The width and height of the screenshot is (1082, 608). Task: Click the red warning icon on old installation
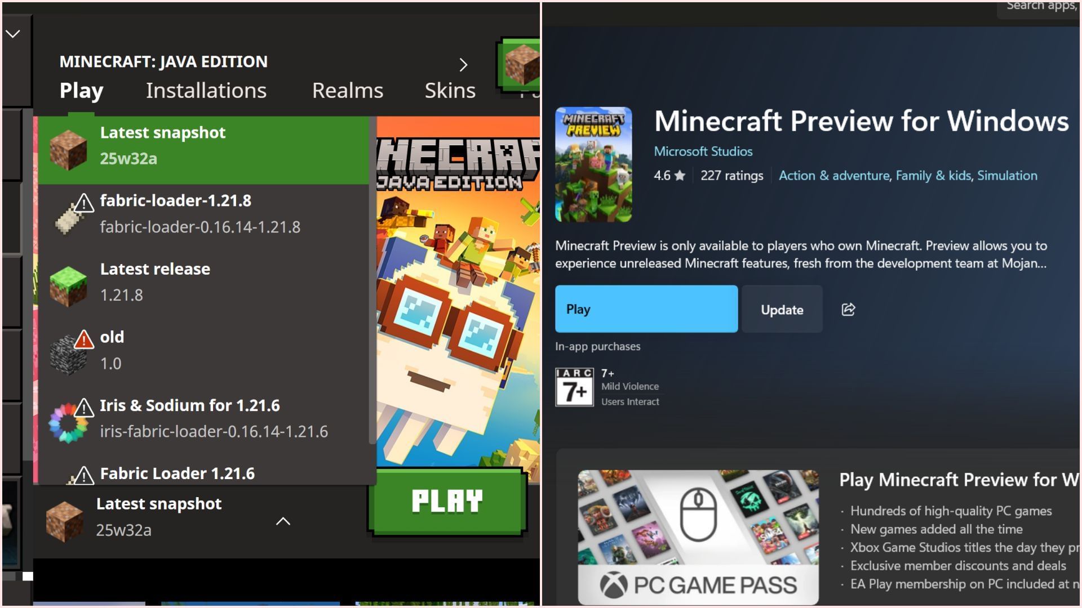[x=84, y=339]
